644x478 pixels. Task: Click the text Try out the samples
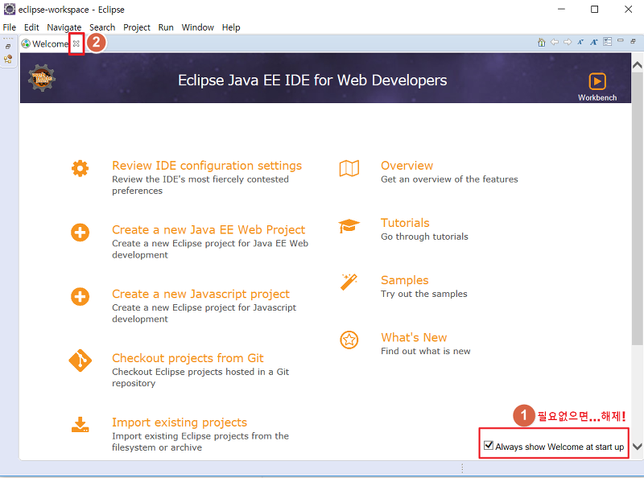[x=424, y=294]
